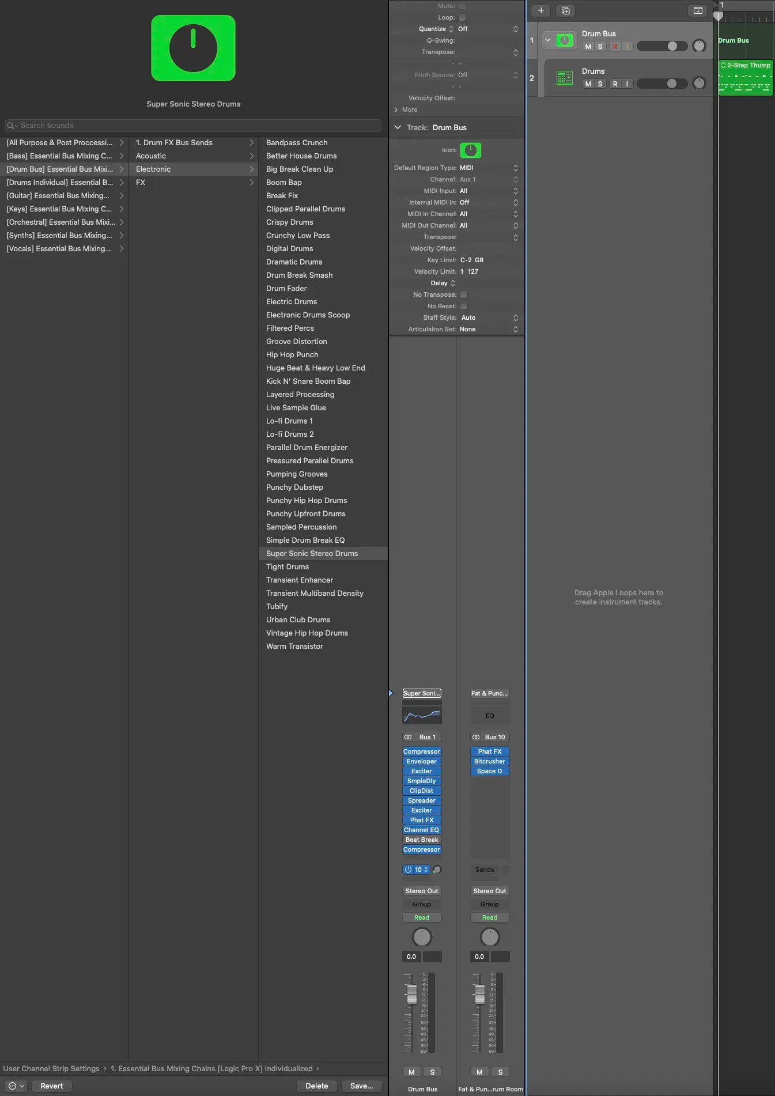Click the Save... button
The width and height of the screenshot is (775, 1096).
pos(361,1086)
